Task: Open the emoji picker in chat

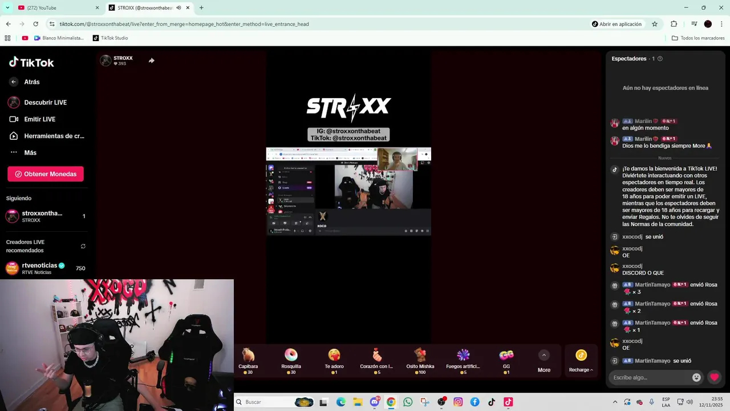Action: tap(696, 377)
